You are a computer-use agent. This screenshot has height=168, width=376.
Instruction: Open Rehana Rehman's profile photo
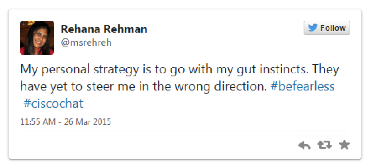point(37,38)
